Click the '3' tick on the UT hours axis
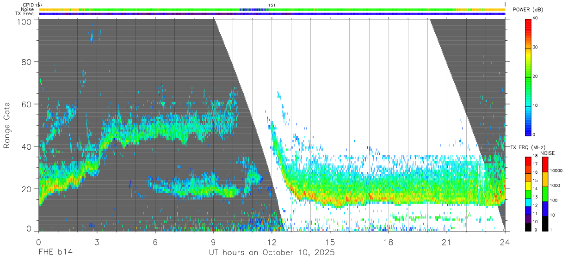 click(x=97, y=242)
